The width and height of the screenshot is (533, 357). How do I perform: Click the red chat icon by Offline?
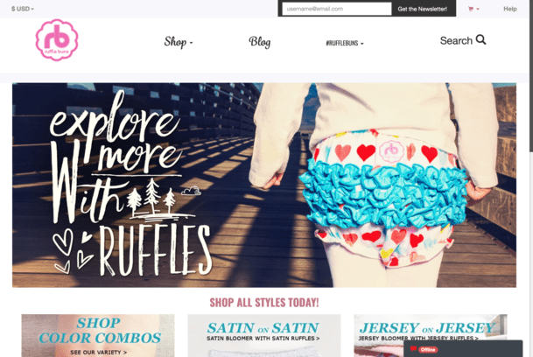coord(413,348)
